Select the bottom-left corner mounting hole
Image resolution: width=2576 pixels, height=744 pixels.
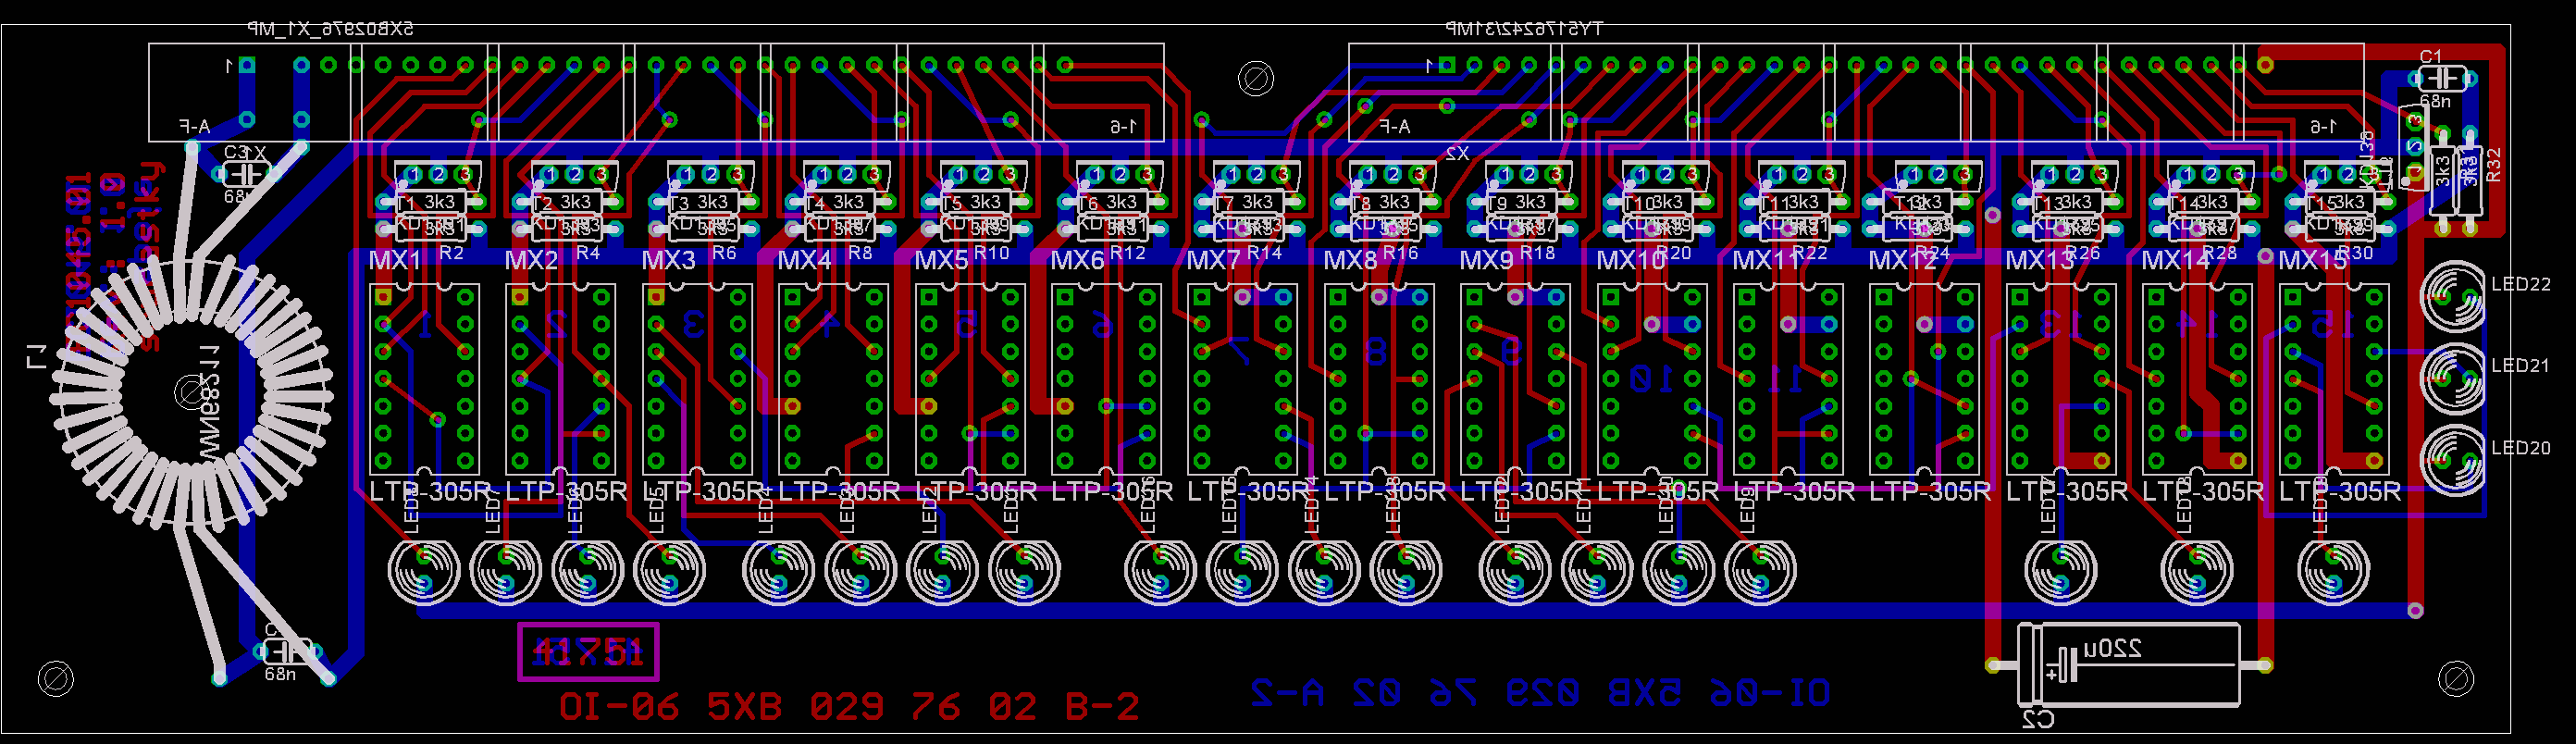[x=55, y=679]
